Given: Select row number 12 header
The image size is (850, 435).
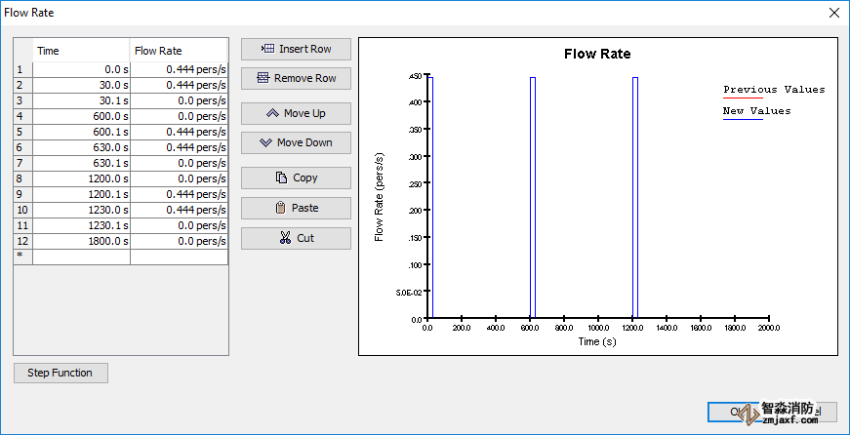Looking at the screenshot, I should click(22, 241).
